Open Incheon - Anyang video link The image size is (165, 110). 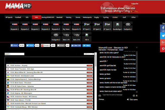[89, 65]
